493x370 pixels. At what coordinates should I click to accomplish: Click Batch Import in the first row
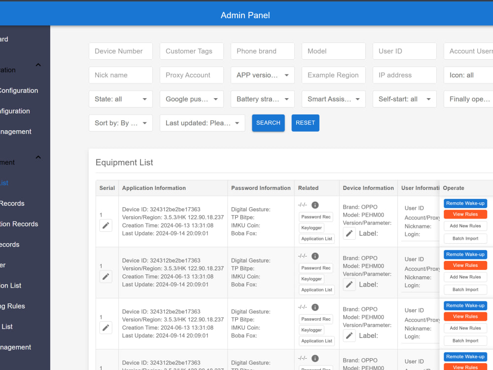[465, 238]
